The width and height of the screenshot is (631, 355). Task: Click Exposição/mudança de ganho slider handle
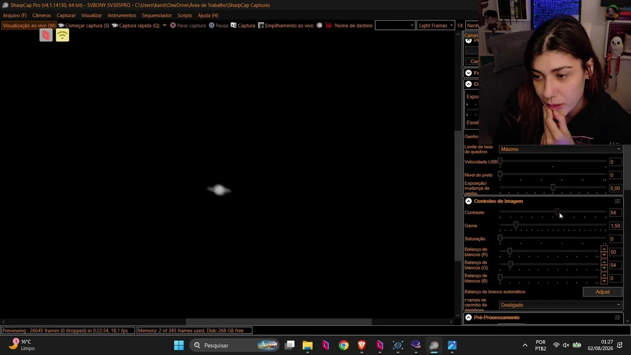(x=553, y=187)
